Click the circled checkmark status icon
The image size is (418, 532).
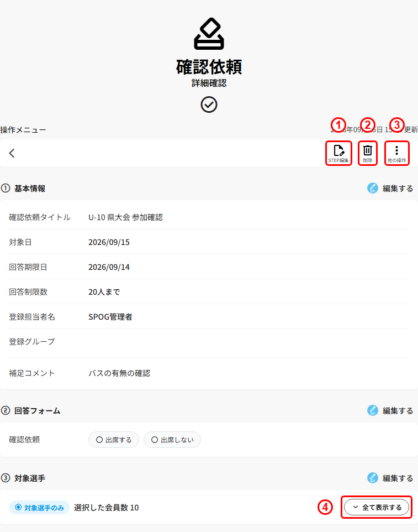coord(209,105)
